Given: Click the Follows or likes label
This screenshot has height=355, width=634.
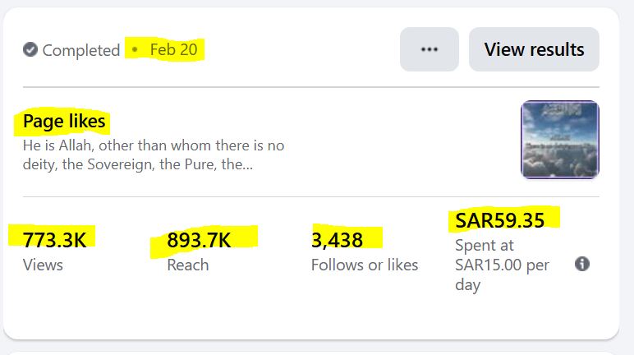Looking at the screenshot, I should pos(365,265).
